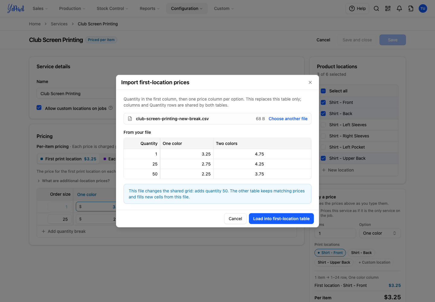Open the TU user avatar menu
435x302 pixels.
(x=423, y=8)
